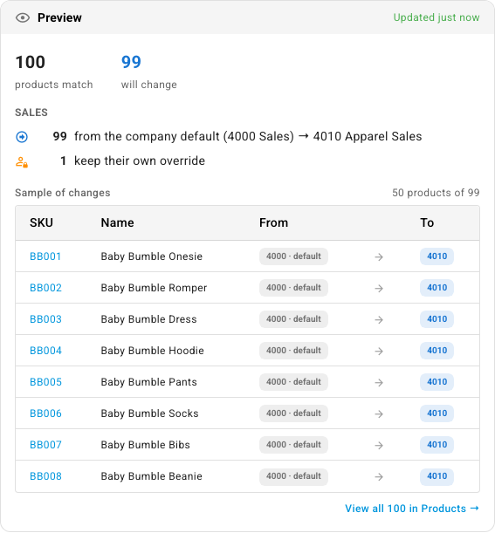
Task: Click 4000 · default badge in BB004 row
Action: point(293,351)
